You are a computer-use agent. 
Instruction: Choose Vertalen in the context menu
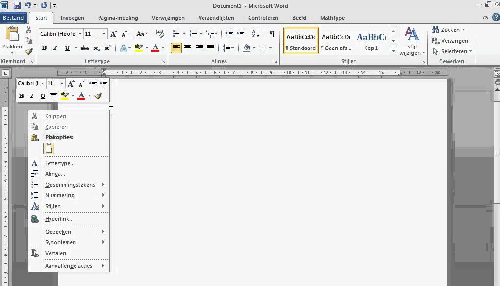tap(69, 254)
